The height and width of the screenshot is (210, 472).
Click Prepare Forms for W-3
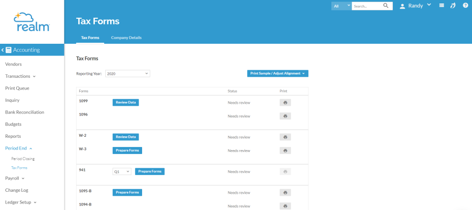(127, 150)
